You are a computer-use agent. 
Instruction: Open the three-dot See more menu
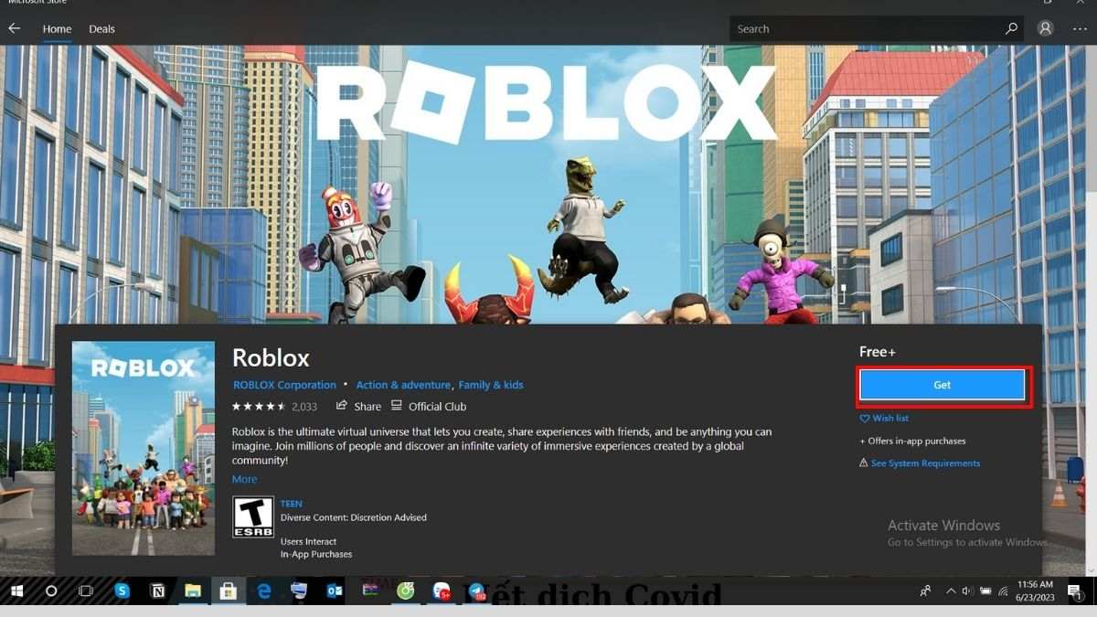click(x=1080, y=28)
